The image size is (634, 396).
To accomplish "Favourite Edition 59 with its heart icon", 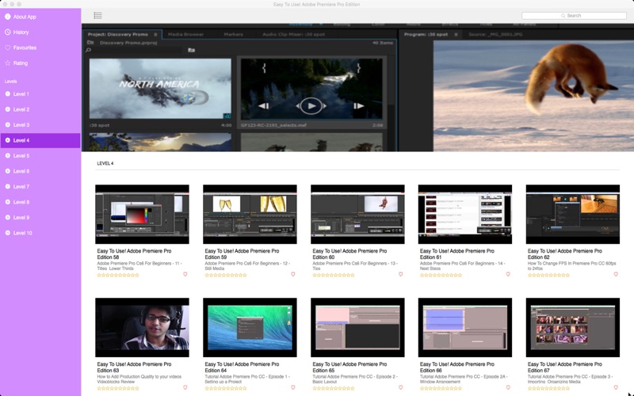I will (293, 274).
